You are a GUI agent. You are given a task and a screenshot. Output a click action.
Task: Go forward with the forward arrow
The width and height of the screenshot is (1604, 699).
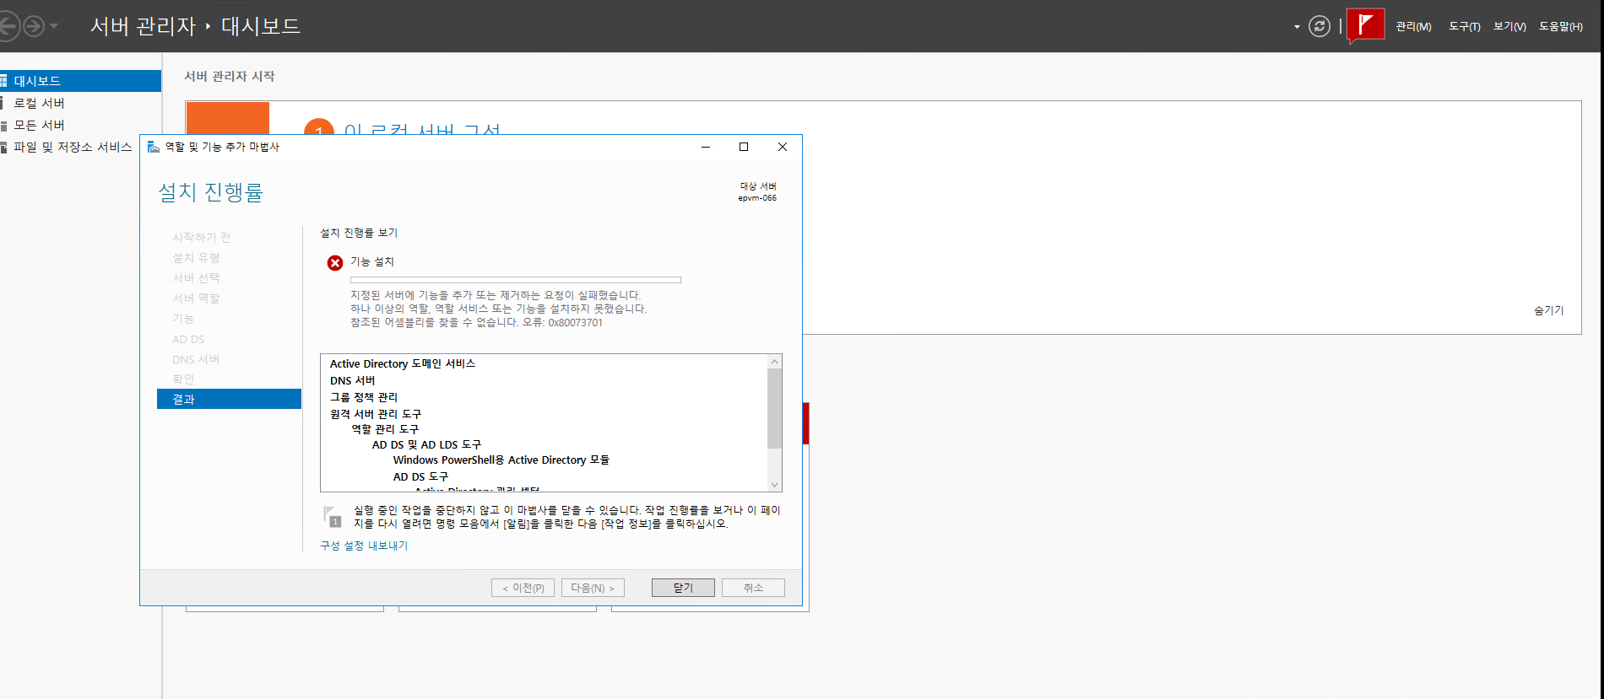34,26
